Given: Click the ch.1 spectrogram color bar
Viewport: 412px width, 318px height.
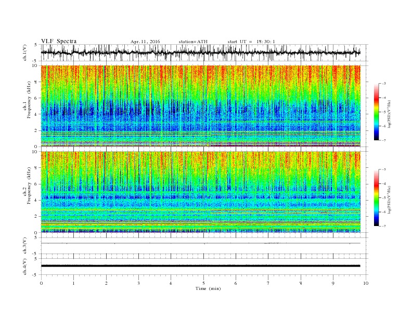Looking at the screenshot, I should point(377,112).
